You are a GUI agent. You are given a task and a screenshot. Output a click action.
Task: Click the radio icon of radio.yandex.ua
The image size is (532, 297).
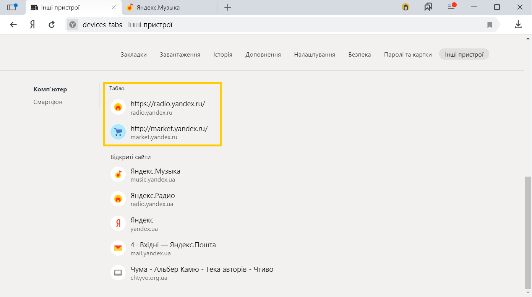pyautogui.click(x=118, y=199)
